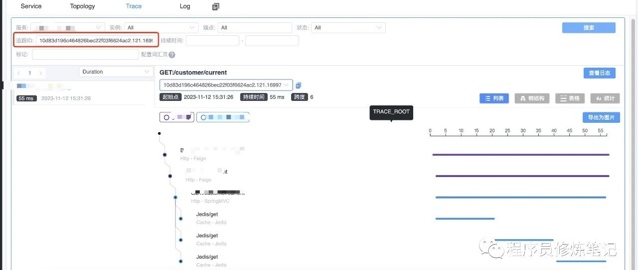Click the 起始点 start time label

tap(170, 97)
